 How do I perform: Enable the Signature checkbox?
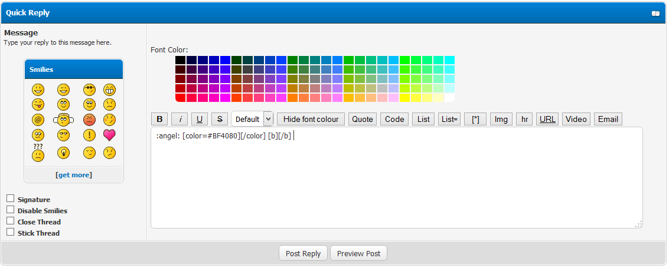coord(10,198)
